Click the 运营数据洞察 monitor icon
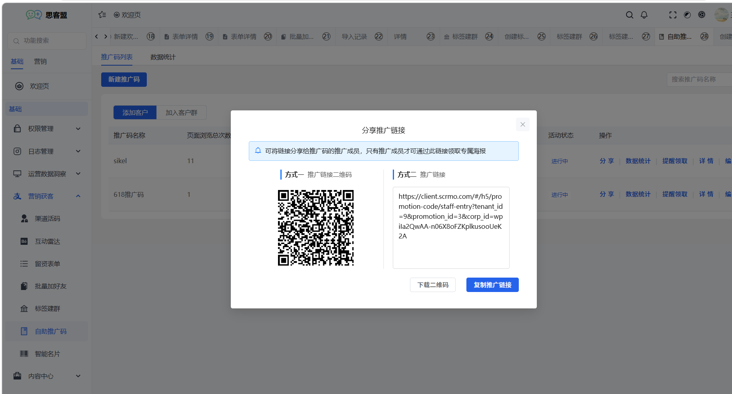 pyautogui.click(x=17, y=174)
